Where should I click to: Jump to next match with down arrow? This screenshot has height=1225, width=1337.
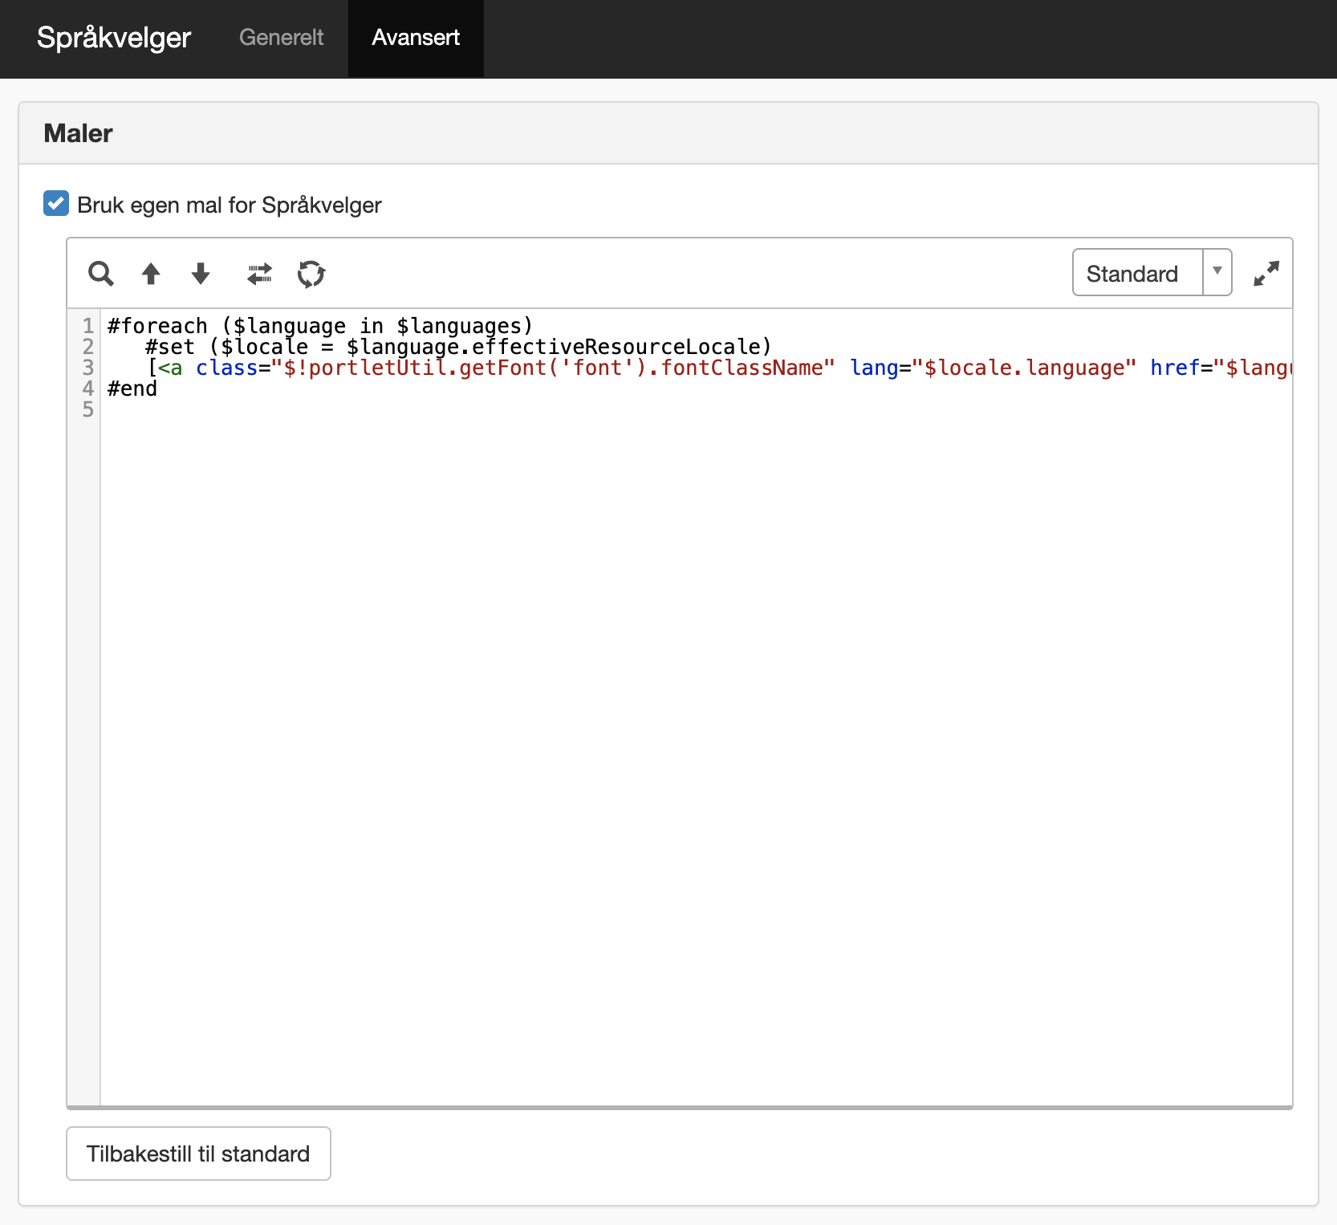(201, 274)
